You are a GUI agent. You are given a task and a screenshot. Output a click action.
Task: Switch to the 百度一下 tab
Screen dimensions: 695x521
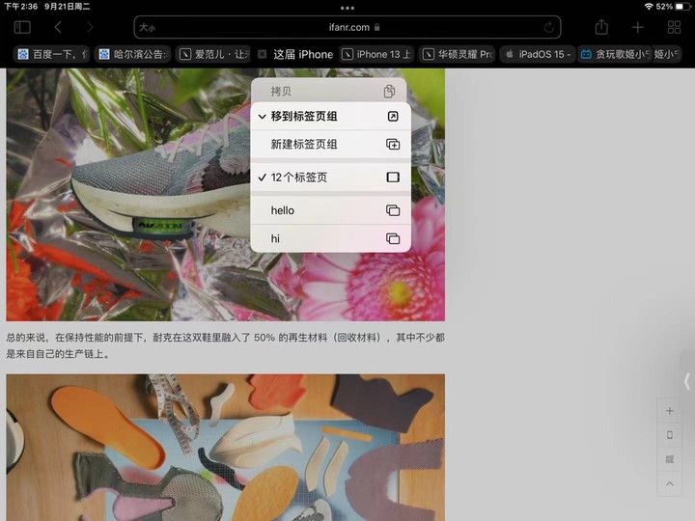tap(52, 55)
